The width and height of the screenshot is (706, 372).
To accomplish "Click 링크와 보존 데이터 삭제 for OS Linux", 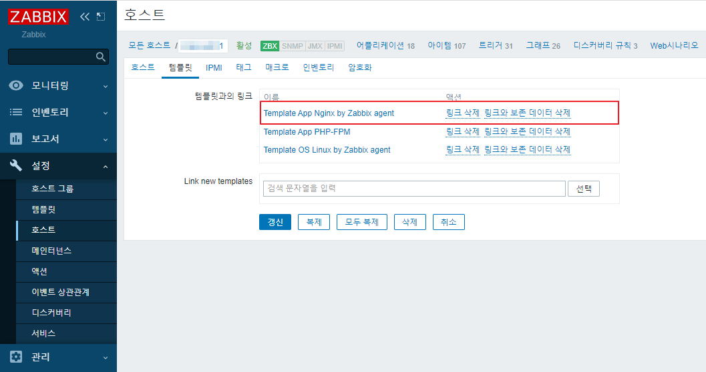I will pos(527,149).
